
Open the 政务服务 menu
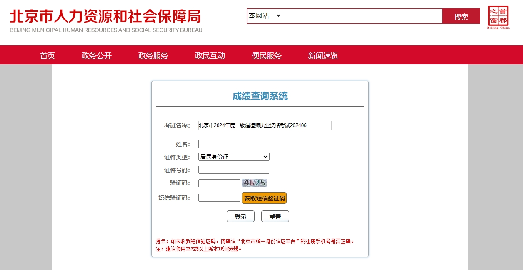point(153,56)
